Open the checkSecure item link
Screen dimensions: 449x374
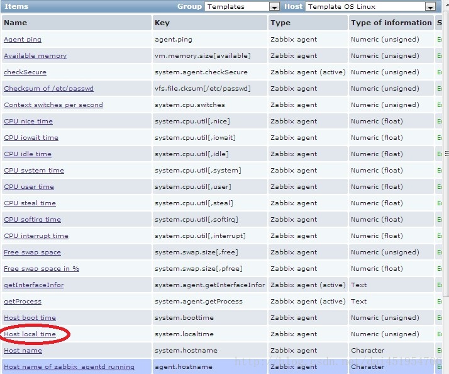pyautogui.click(x=25, y=72)
